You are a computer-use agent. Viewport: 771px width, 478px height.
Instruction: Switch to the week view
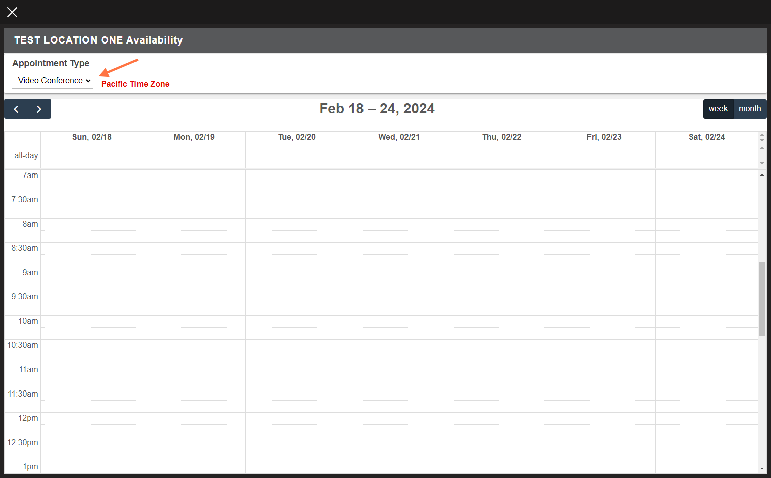point(718,109)
